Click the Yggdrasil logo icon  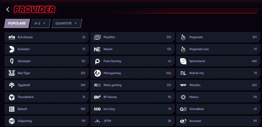pos(12,85)
